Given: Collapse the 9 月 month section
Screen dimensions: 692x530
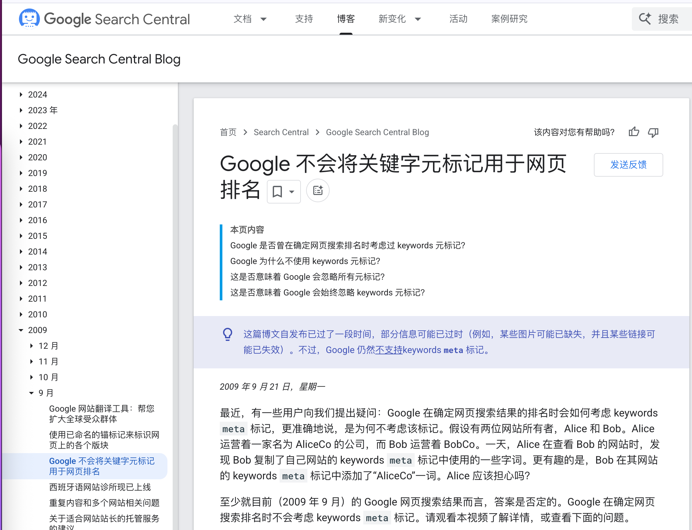Looking at the screenshot, I should click(x=32, y=393).
